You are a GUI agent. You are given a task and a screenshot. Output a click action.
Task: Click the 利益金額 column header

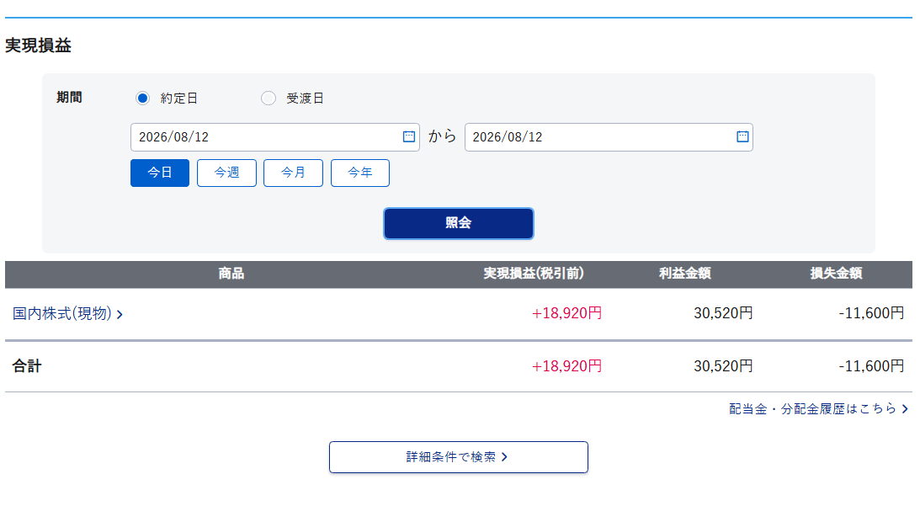point(684,273)
